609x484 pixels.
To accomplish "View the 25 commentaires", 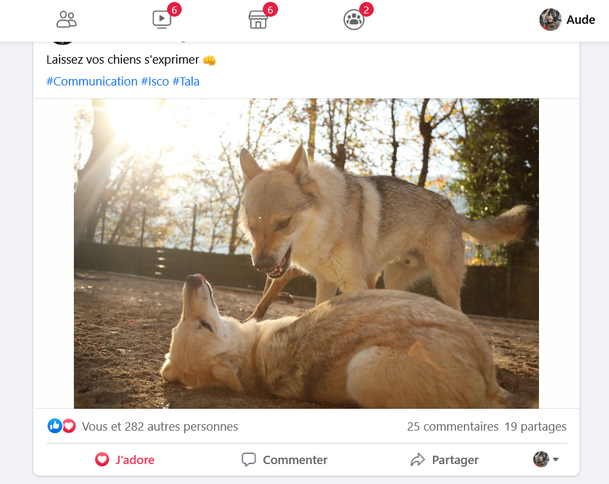I will pos(452,426).
